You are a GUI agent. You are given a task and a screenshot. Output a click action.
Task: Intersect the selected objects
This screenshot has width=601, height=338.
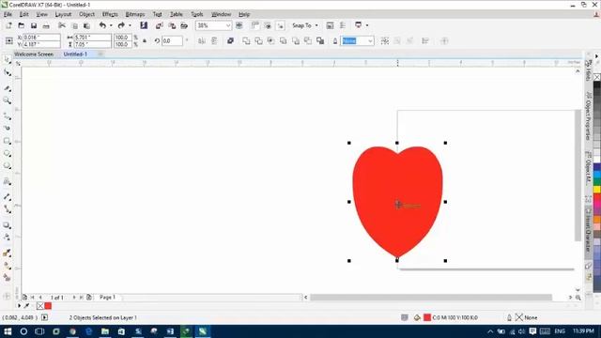271,41
